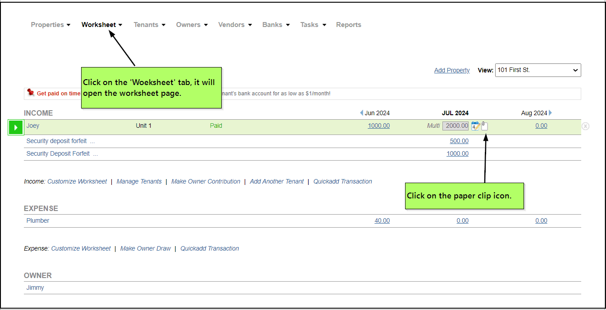Remove Joey row with the X icon

coord(585,126)
